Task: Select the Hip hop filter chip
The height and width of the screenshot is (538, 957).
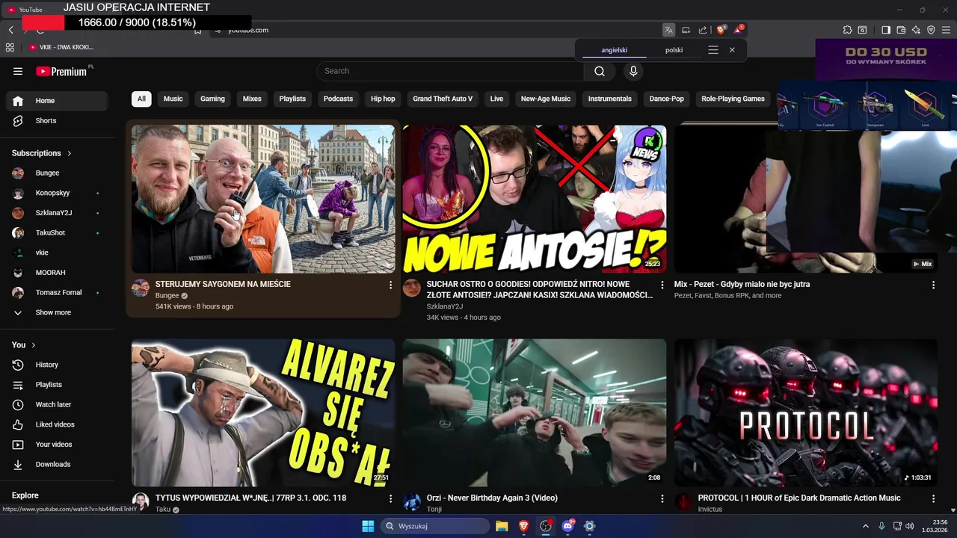Action: point(383,99)
